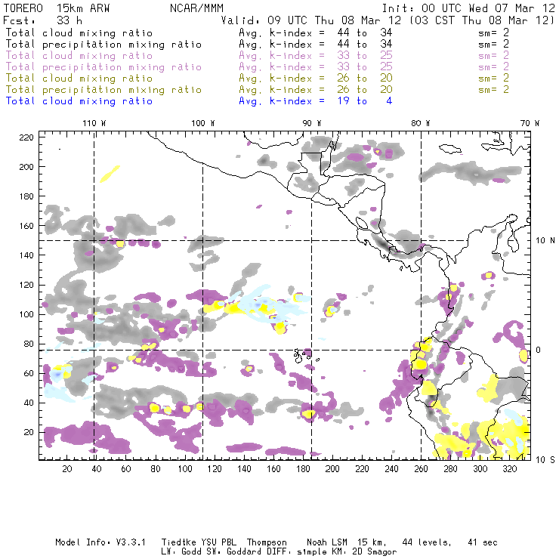Click the olive 'Total precipitation mixing ratio' legend line
This screenshot has height=559, width=559.
103,90
